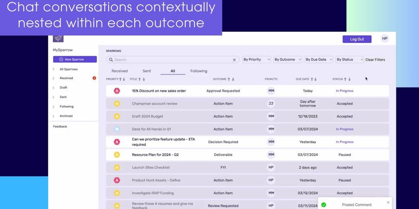Click into the Search input field
Viewport: 419px width, 209px height.
point(172,60)
